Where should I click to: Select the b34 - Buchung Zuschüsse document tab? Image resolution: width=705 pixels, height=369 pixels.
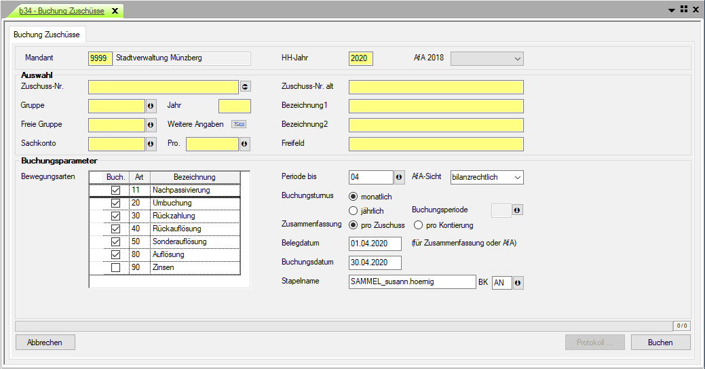(x=61, y=11)
